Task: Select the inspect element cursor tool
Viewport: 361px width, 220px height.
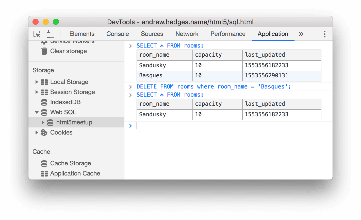Action: point(37,34)
